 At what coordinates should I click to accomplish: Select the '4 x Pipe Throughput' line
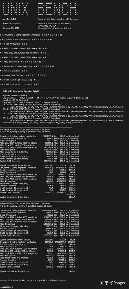pos(21,62)
